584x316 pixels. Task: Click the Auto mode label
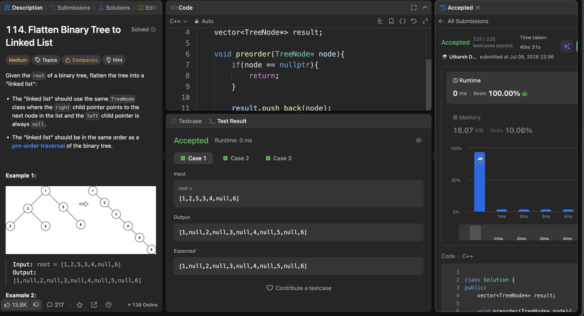[207, 21]
